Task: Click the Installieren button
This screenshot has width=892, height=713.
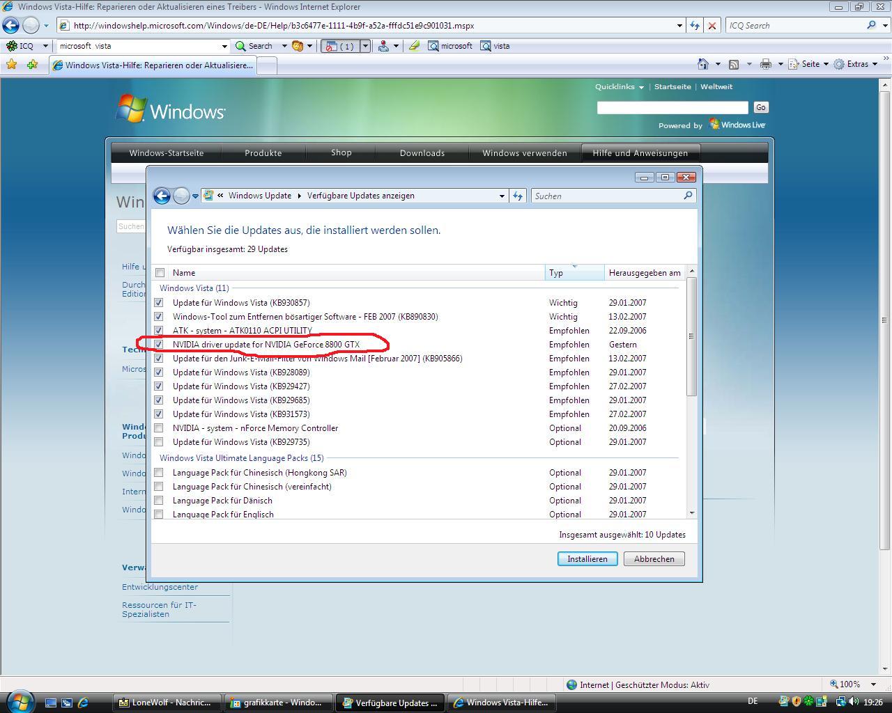Action: click(587, 559)
